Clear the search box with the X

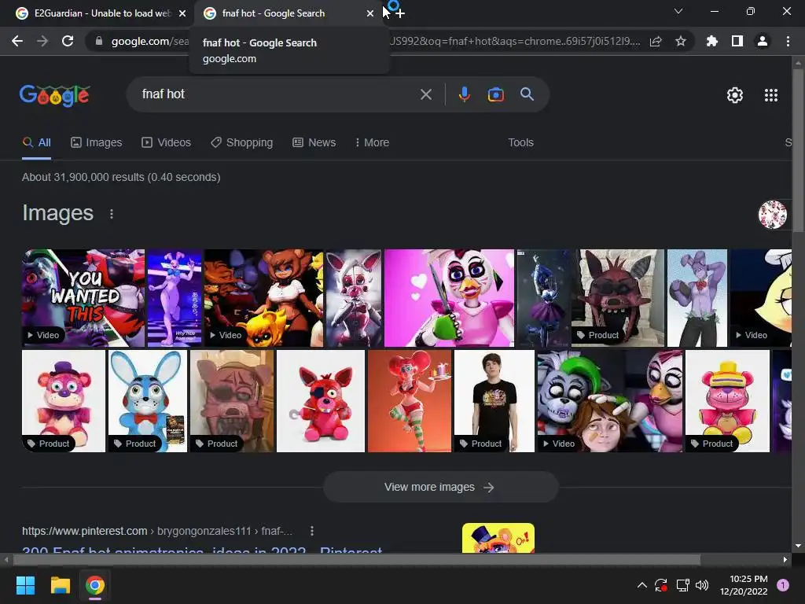(425, 94)
